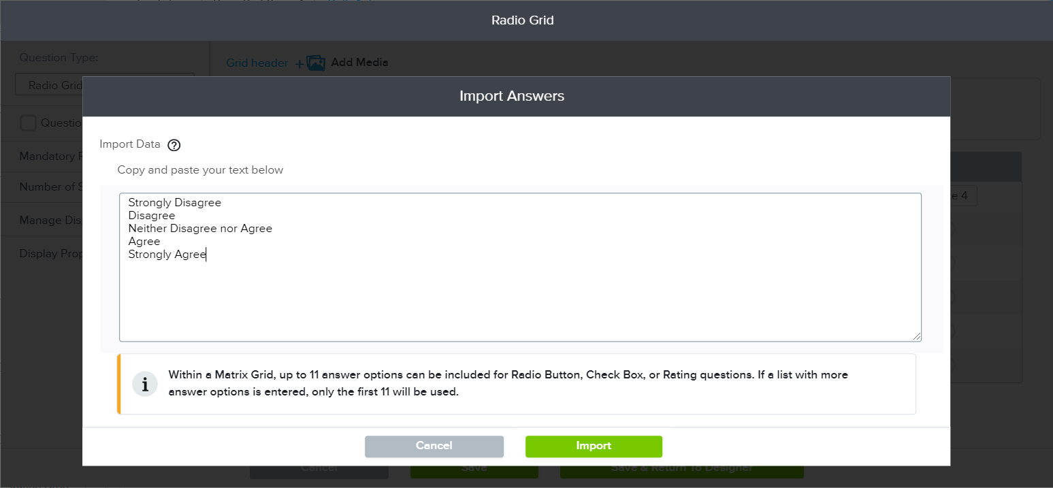Viewport: 1053px width, 488px height.
Task: Click the text area resize handle
Action: 917,336
